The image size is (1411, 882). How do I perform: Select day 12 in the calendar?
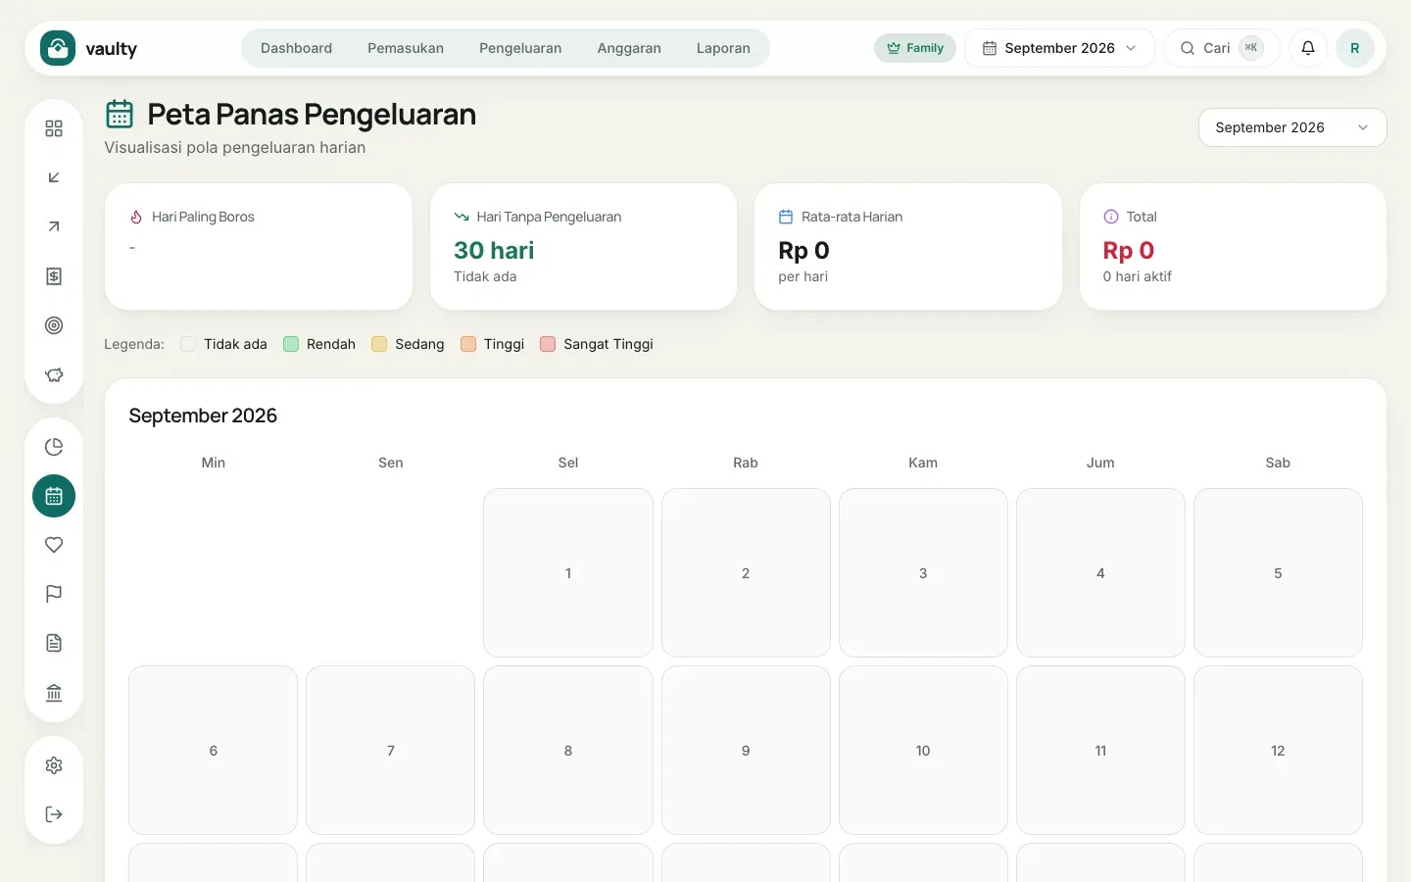click(x=1278, y=751)
